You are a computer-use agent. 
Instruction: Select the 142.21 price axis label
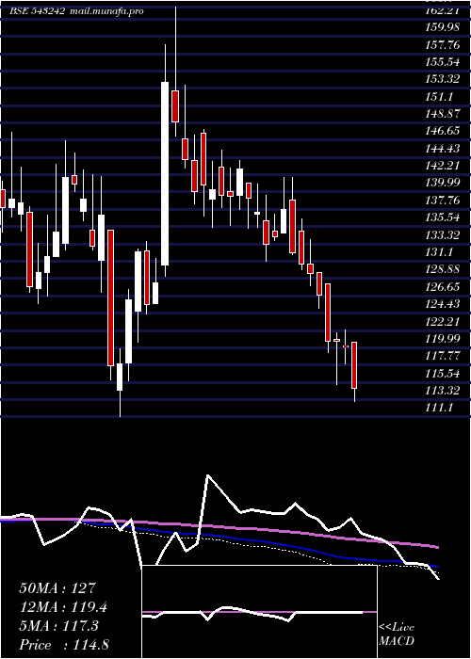tap(442, 166)
